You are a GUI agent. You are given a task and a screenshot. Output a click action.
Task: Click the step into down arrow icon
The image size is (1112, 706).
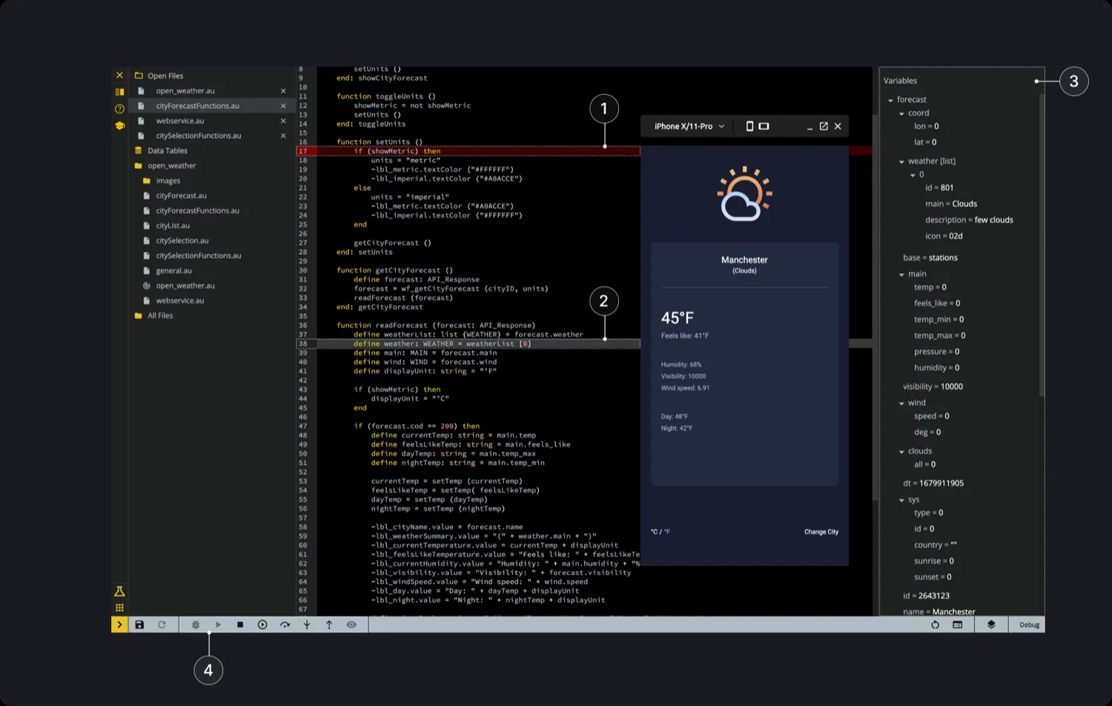307,625
